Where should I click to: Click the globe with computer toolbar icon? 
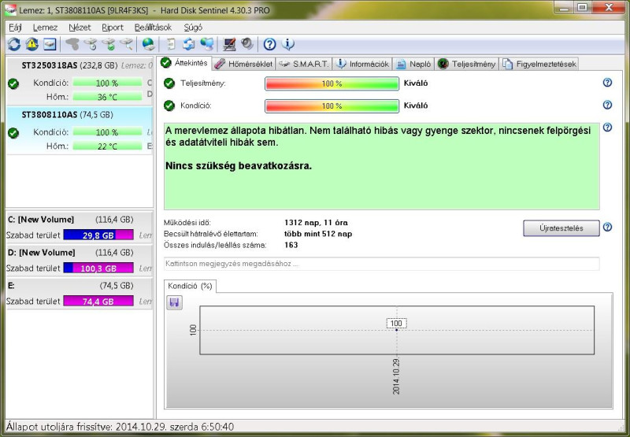[207, 44]
